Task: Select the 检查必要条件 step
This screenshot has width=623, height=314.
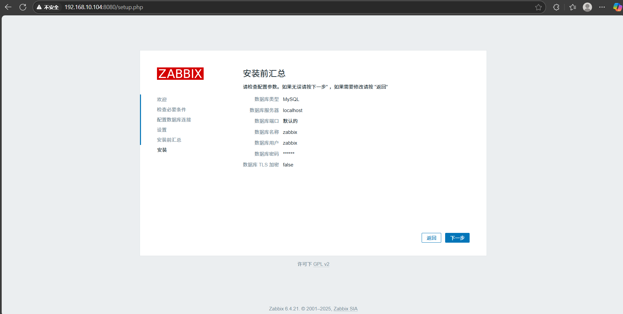Action: 172,110
